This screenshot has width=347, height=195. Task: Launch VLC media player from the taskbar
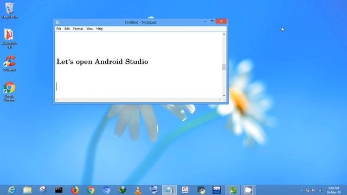click(138, 190)
